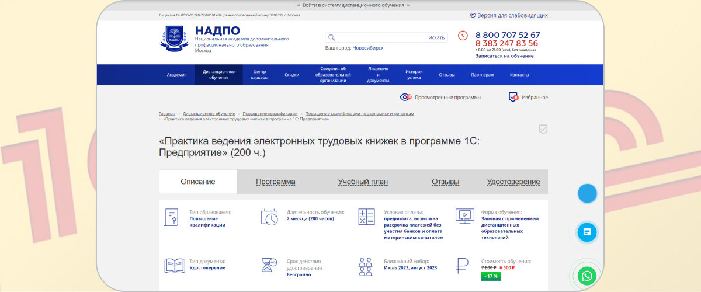The height and width of the screenshot is (292, 701).
Task: Switch to the Отзывы tab below the course title
Action: (445, 182)
